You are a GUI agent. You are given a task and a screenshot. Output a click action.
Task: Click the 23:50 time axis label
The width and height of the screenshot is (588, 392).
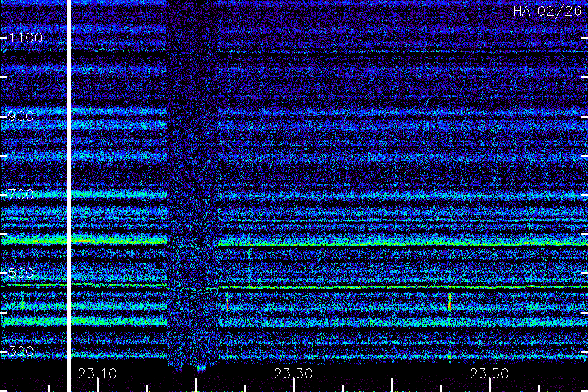point(489,374)
